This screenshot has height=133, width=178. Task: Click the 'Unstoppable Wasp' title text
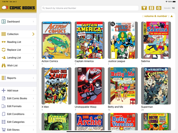click(85, 107)
